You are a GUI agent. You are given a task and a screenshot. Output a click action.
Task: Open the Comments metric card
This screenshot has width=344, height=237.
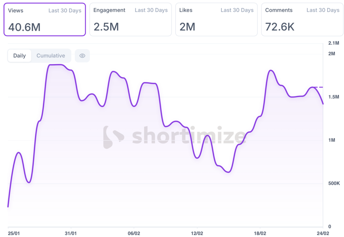[x=302, y=19]
